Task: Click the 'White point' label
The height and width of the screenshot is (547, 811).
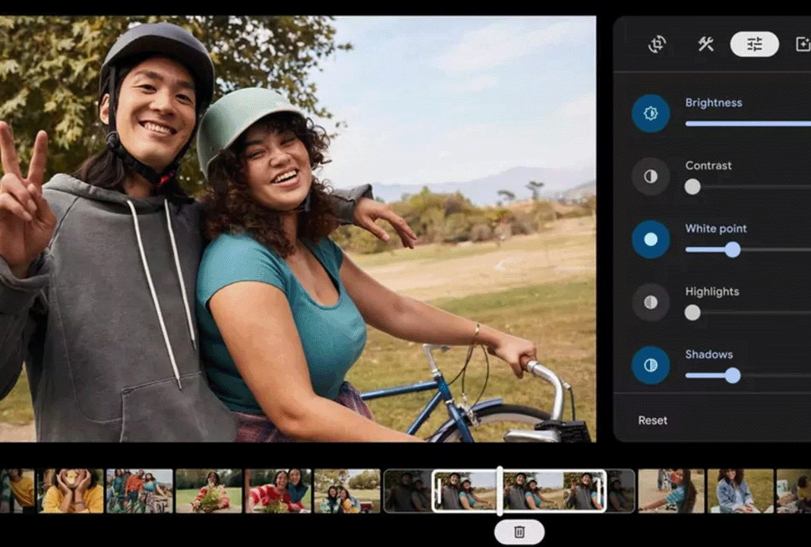Action: click(716, 228)
